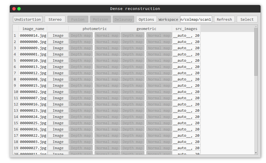
Task: Open the Options dialog
Action: 146,19
